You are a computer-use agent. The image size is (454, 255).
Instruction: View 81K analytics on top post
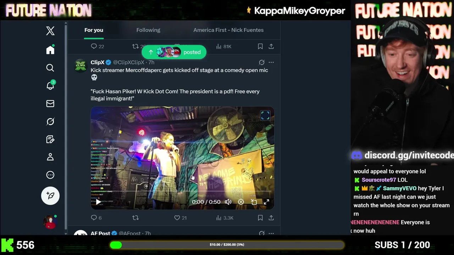pyautogui.click(x=223, y=46)
